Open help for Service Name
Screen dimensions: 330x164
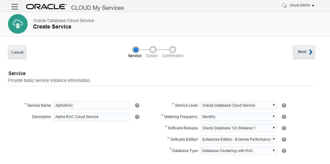[137, 105]
